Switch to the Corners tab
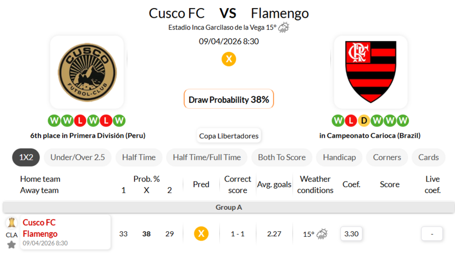 (387, 157)
